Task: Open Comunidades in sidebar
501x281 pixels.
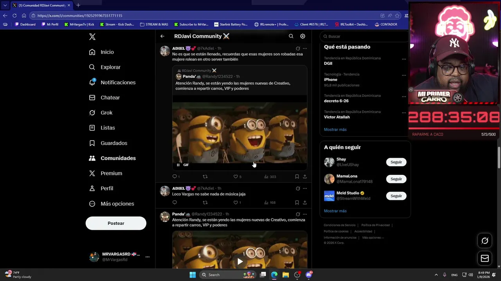Action: point(112,158)
